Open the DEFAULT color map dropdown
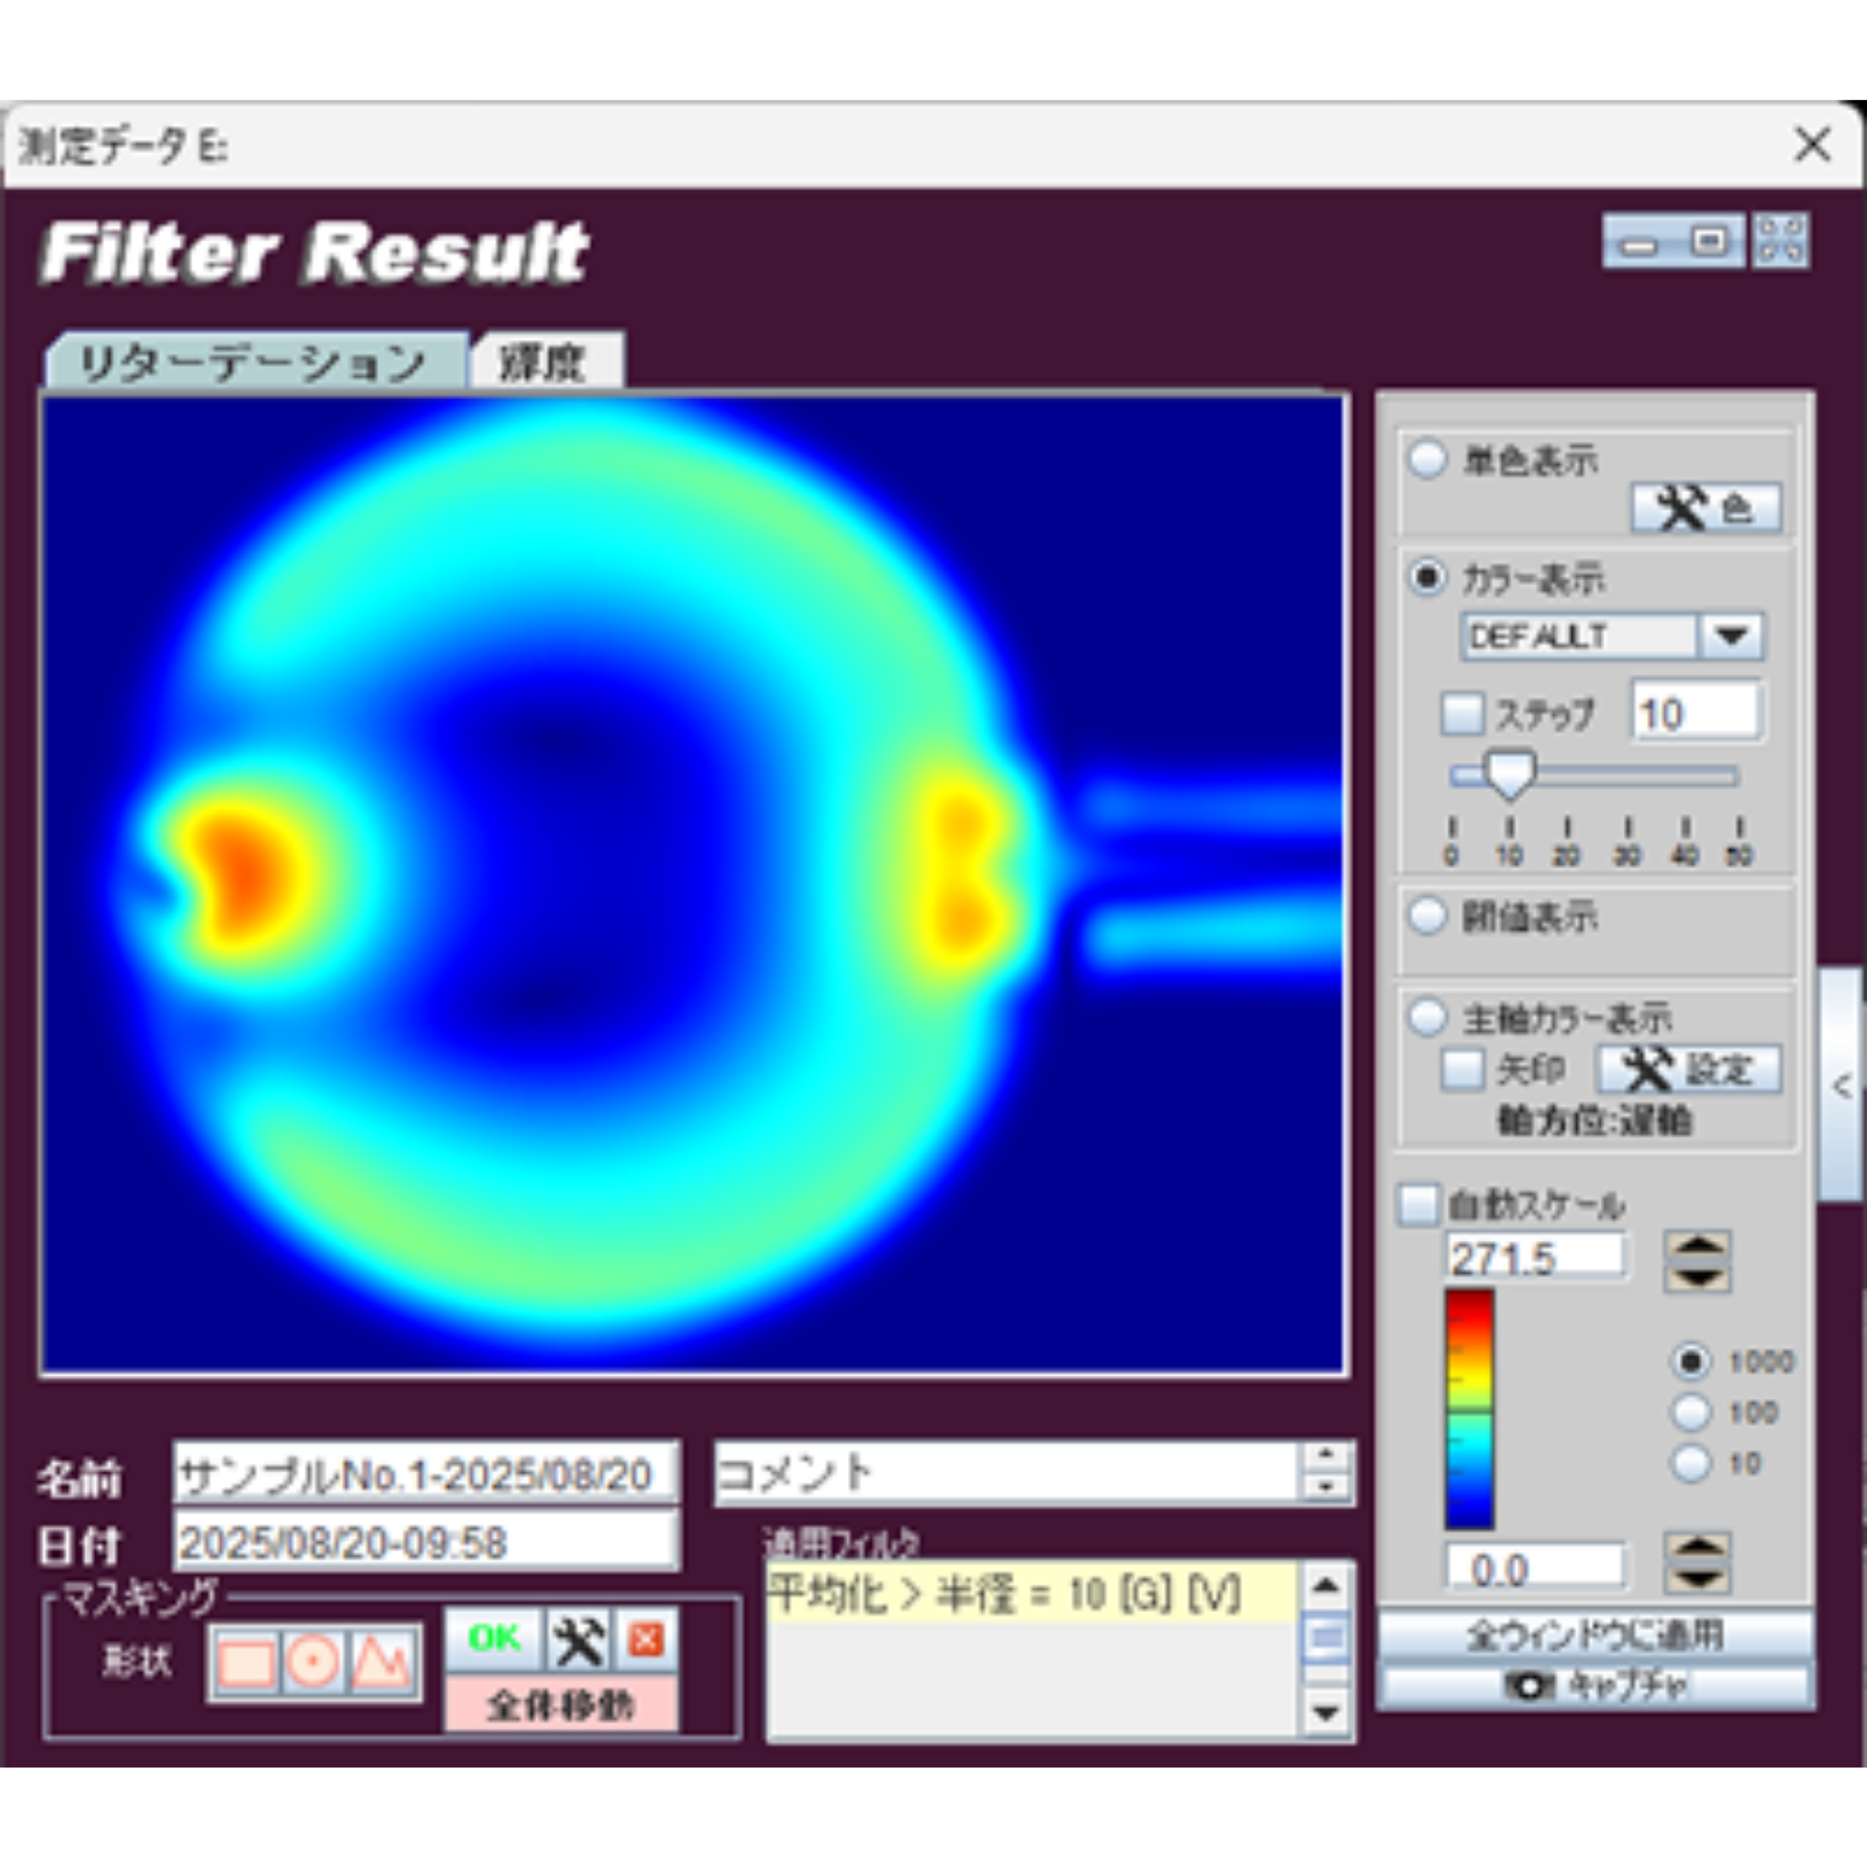Screen dimensions: 1867x1867 coord(1731,637)
